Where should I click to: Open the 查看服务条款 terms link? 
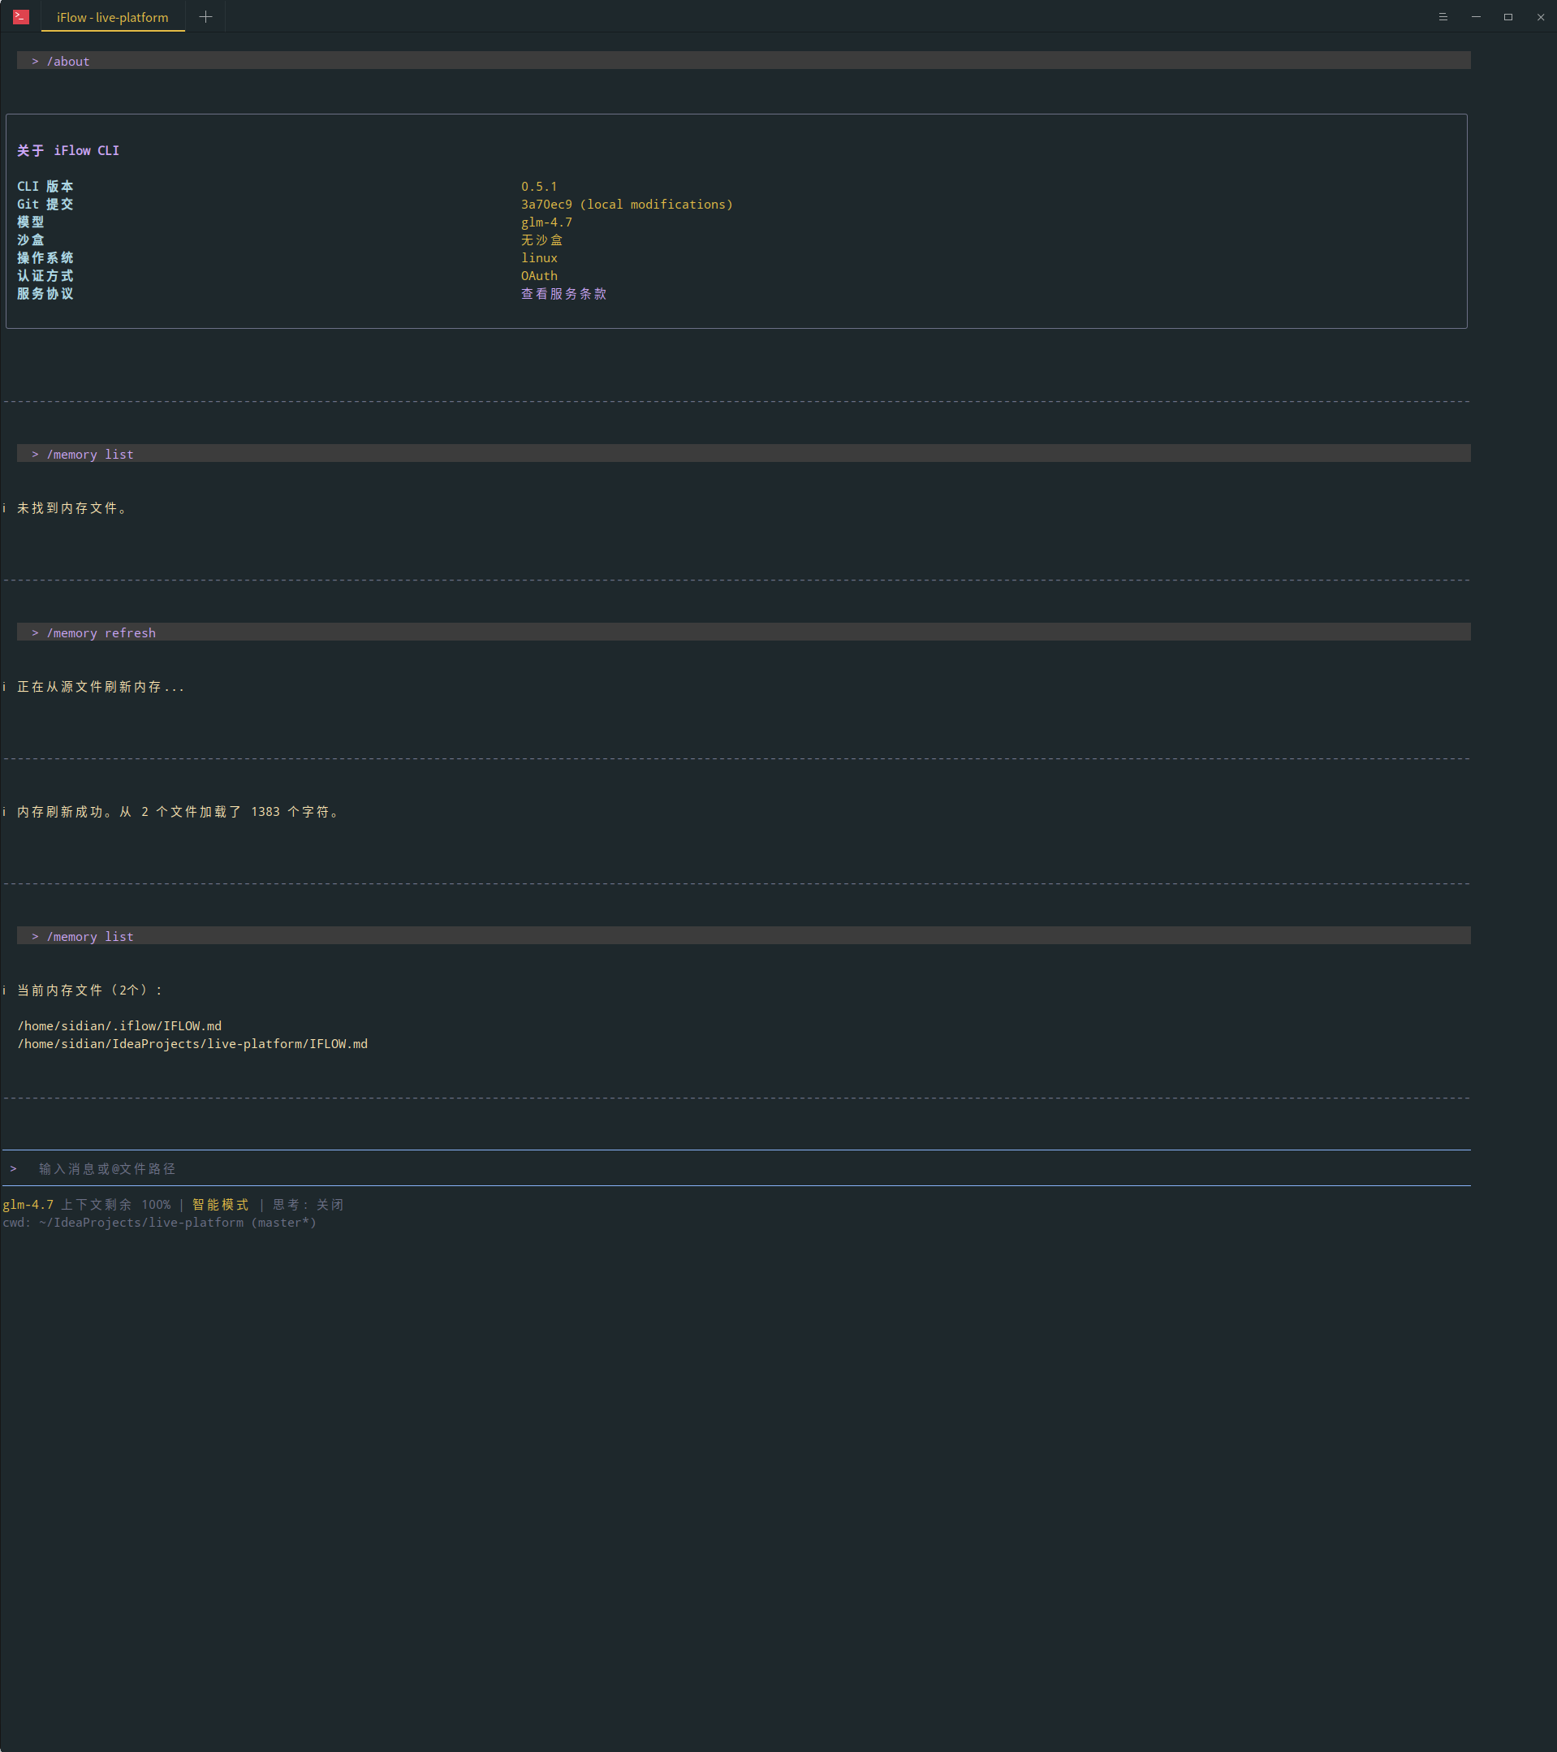563,294
